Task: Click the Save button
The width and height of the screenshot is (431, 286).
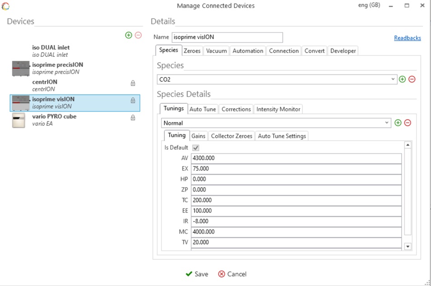Action: [x=197, y=274]
